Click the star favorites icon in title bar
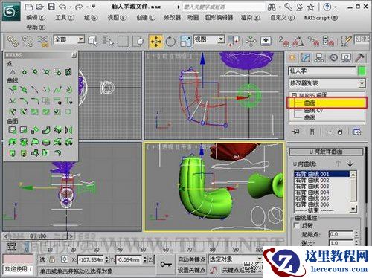The height and width of the screenshot is (278, 372). pos(310,7)
